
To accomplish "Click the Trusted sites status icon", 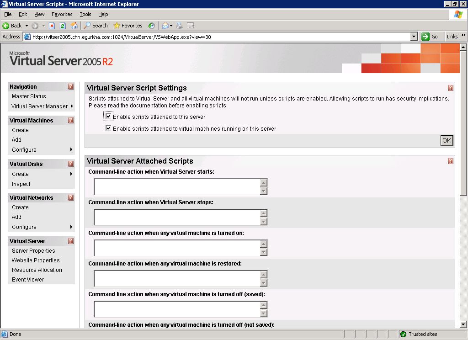I will (403, 334).
